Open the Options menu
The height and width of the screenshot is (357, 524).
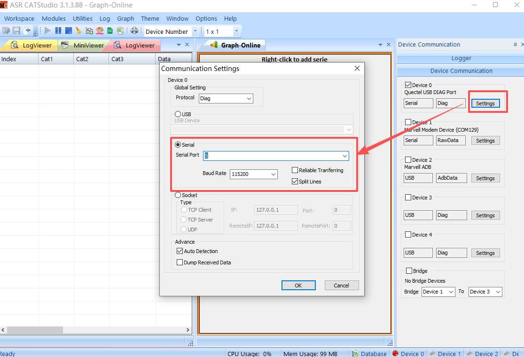[206, 19]
